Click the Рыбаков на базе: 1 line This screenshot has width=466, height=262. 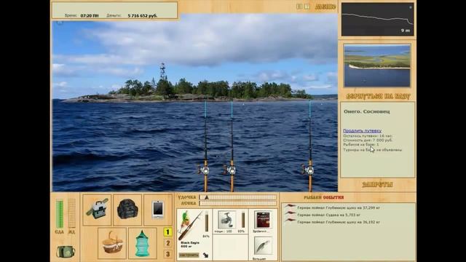[x=361, y=144]
